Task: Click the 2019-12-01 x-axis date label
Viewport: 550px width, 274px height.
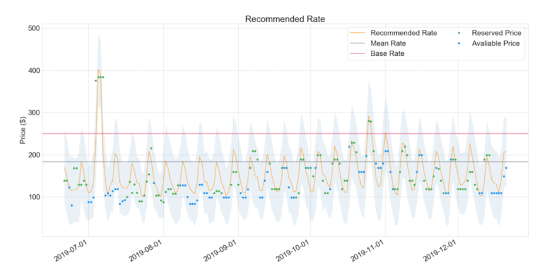Action: click(x=441, y=251)
